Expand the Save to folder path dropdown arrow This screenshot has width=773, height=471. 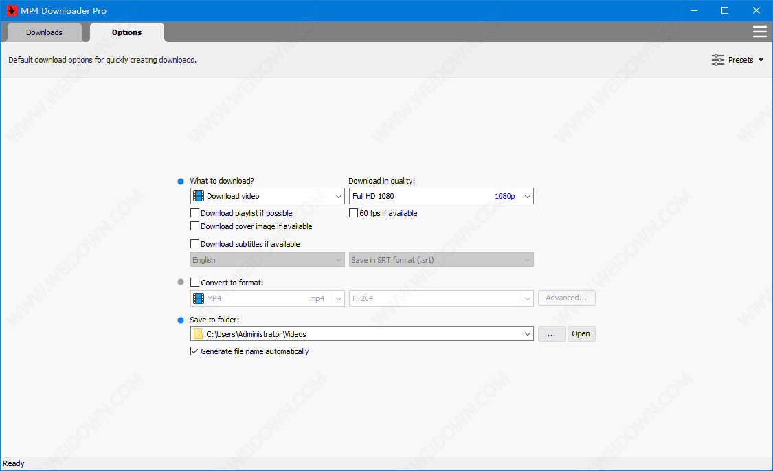tap(527, 334)
